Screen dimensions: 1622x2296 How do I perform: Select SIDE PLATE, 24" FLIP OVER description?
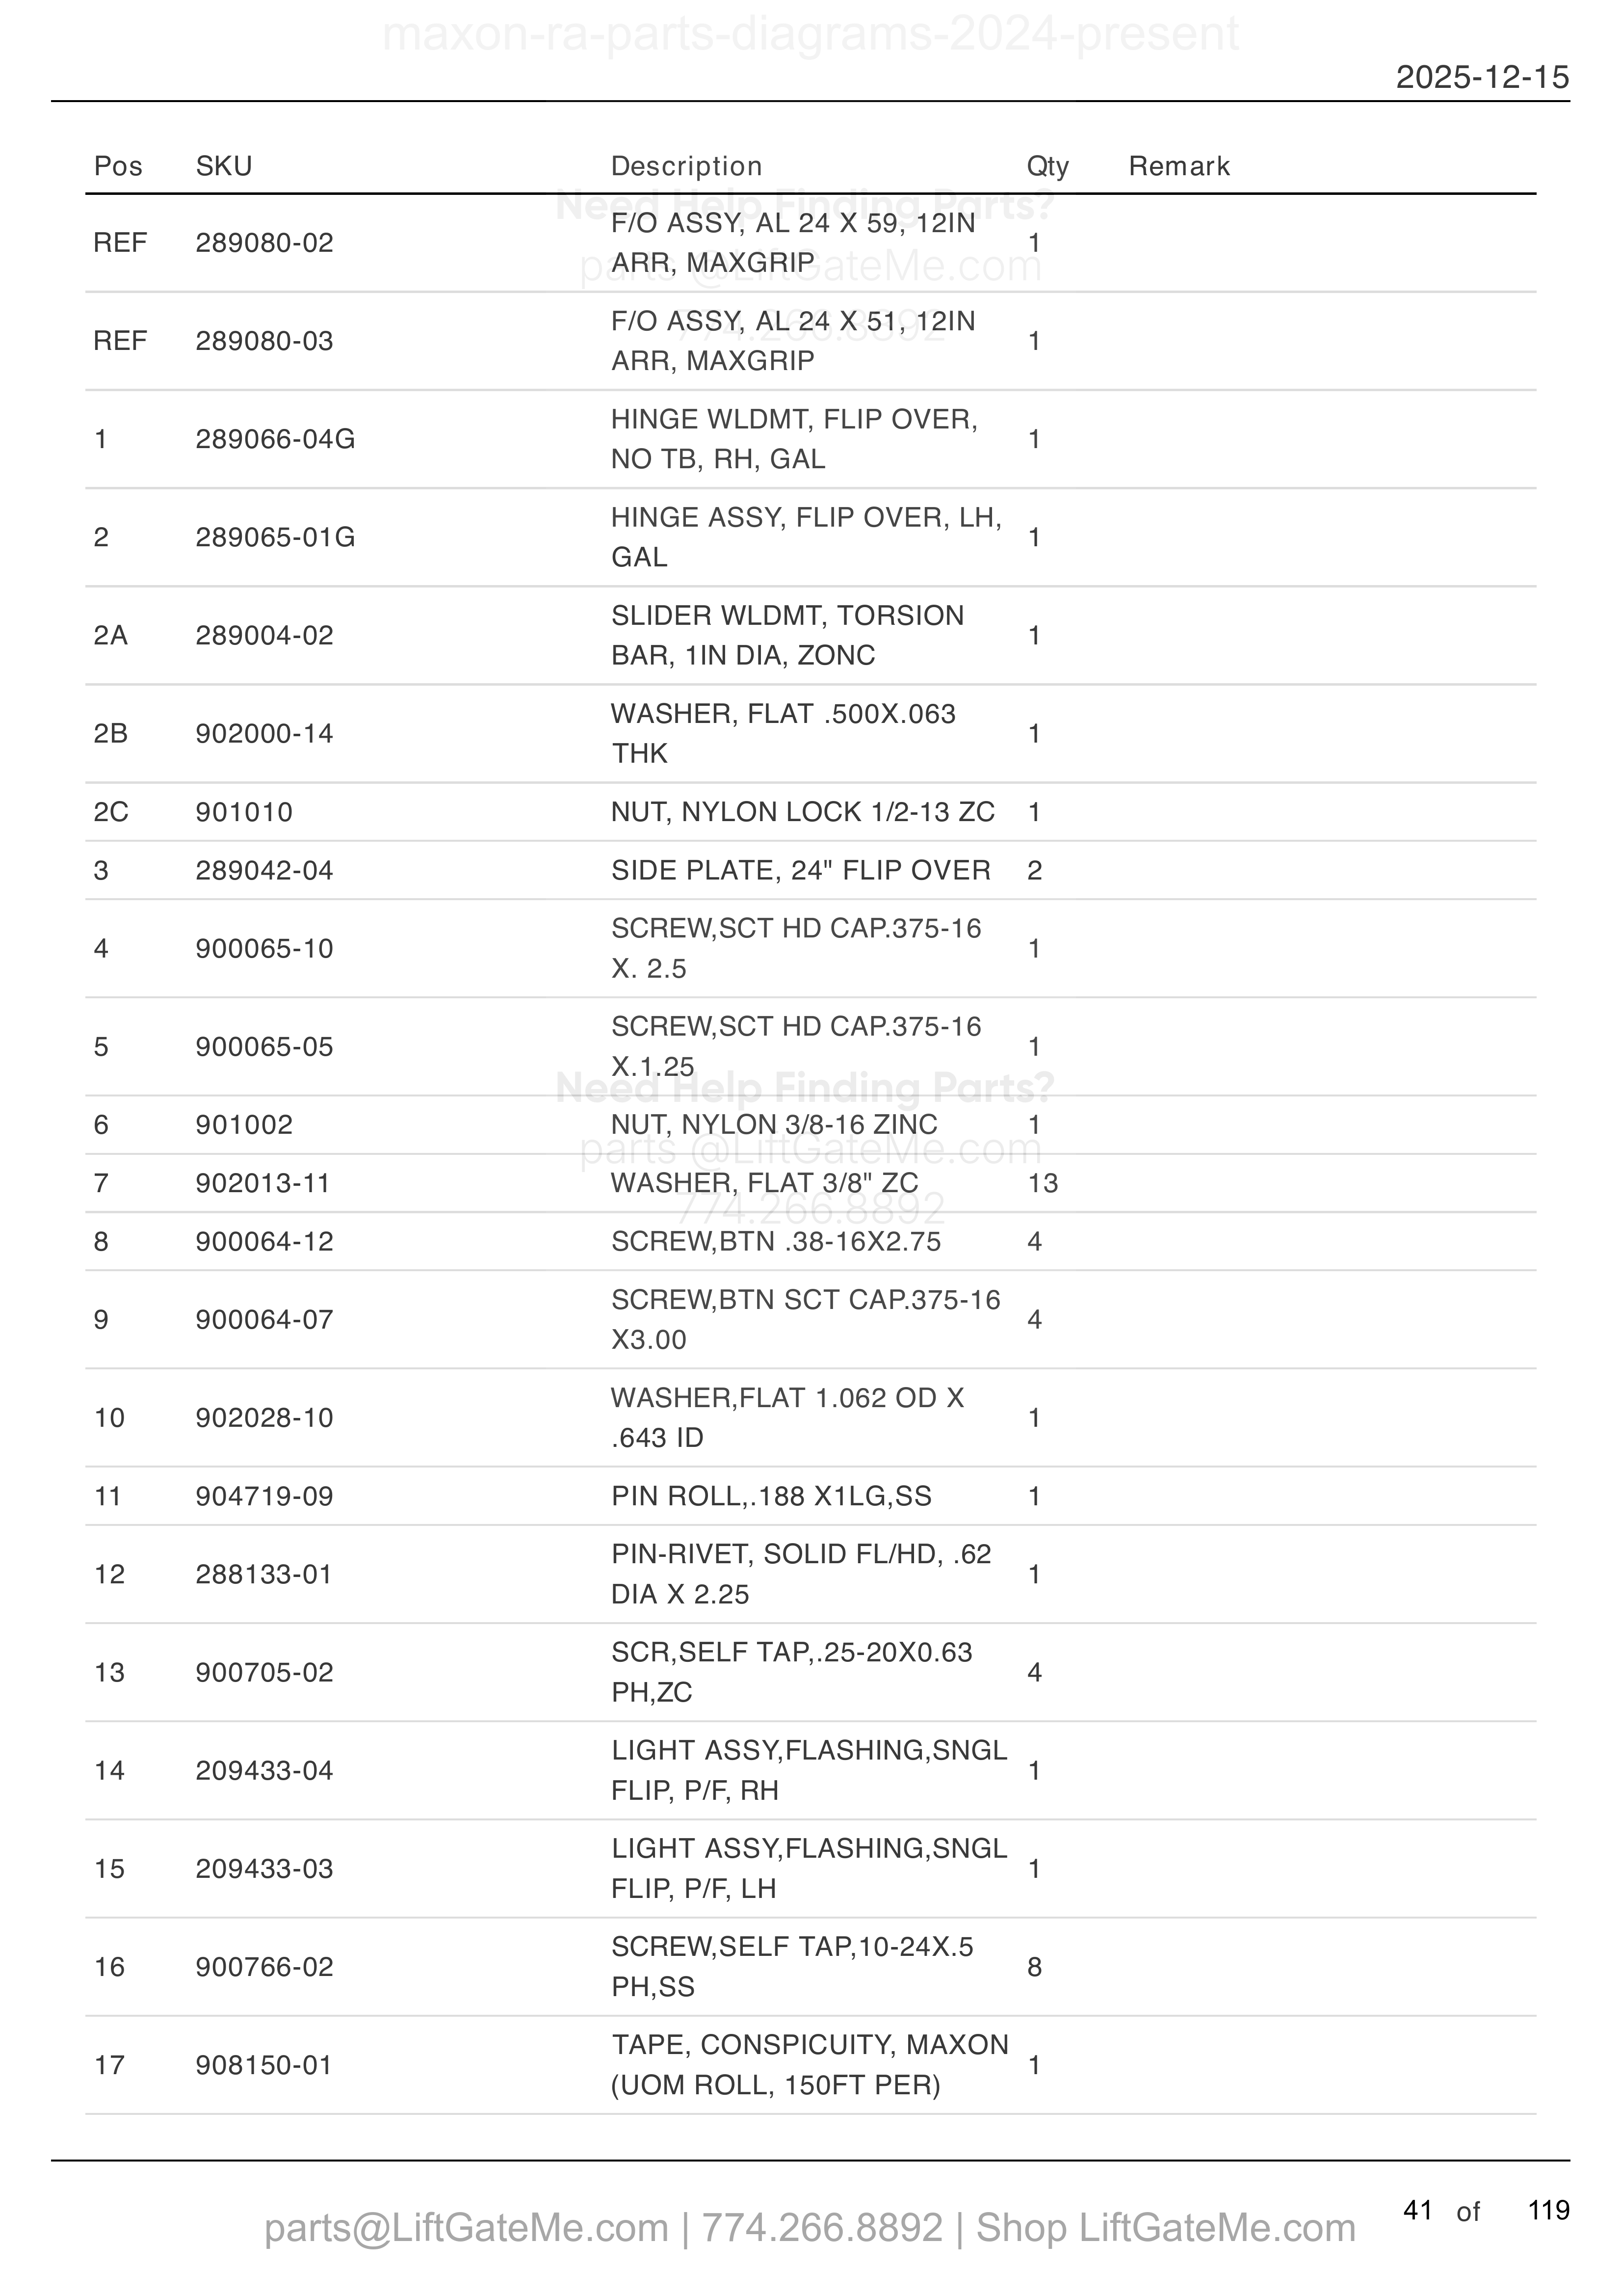pyautogui.click(x=802, y=870)
